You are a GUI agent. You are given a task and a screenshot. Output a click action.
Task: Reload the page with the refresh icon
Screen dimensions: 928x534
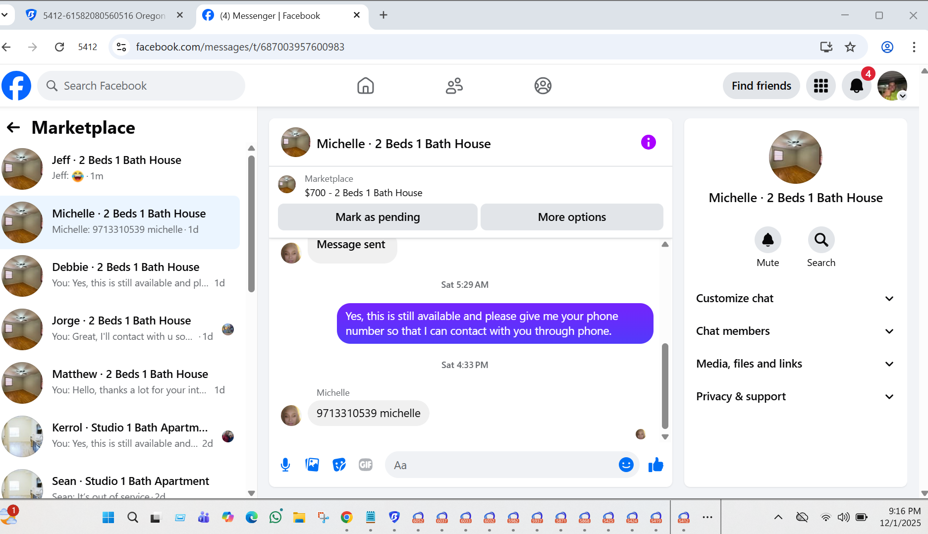tap(59, 47)
